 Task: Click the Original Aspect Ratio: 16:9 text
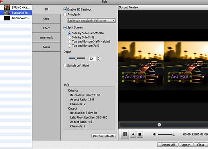click(82, 99)
